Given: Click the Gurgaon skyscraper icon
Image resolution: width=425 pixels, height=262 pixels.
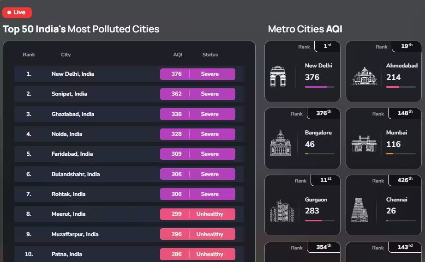Looking at the screenshot, I should [282, 211].
